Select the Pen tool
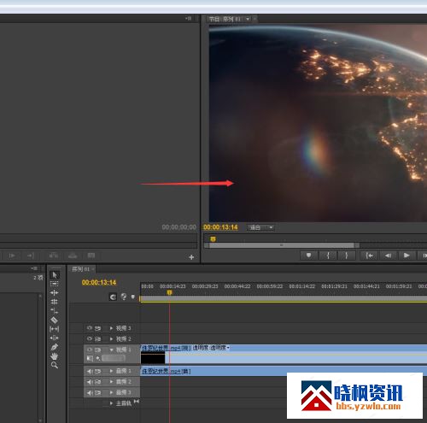Image resolution: width=427 pixels, height=423 pixels. [55, 347]
